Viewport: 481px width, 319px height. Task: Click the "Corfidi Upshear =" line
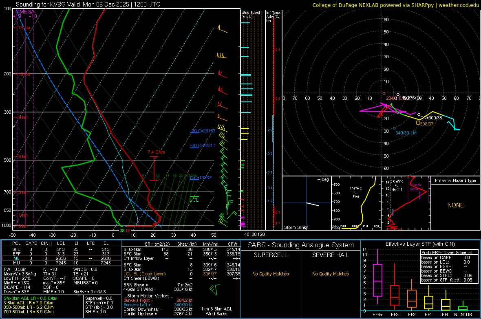pyautogui.click(x=158, y=314)
